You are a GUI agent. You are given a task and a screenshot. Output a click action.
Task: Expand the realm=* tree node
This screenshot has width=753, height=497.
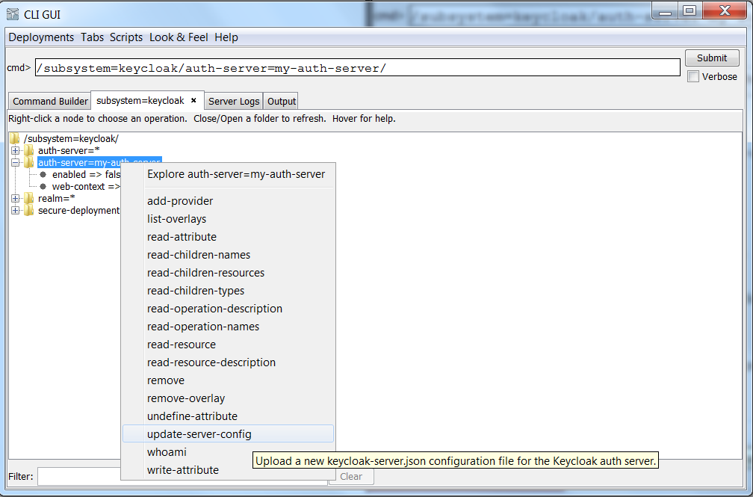pyautogui.click(x=16, y=198)
